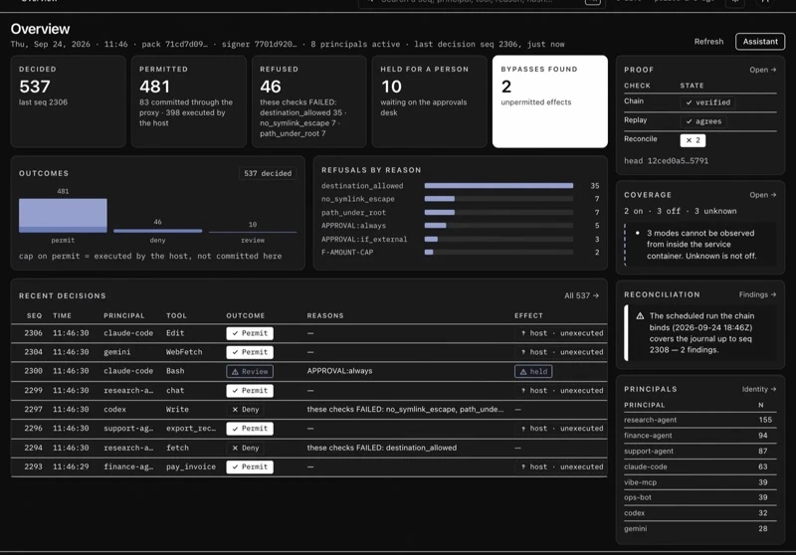The height and width of the screenshot is (555, 796).
Task: Click Review badge for seq 2300
Action: tap(250, 371)
